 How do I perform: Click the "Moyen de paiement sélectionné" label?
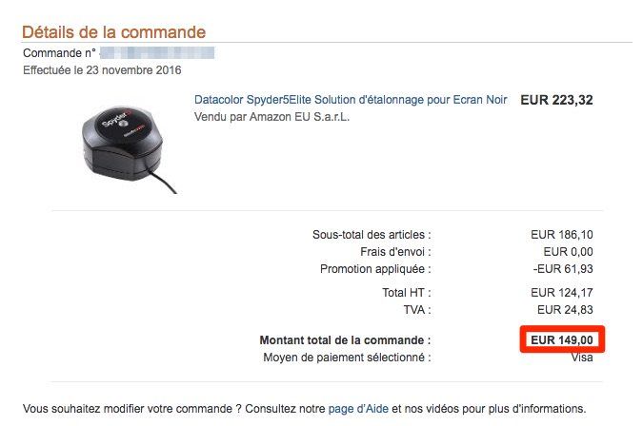tap(347, 358)
